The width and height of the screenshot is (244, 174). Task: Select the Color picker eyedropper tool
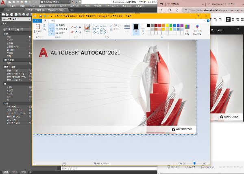pyautogui.click(x=76, y=32)
